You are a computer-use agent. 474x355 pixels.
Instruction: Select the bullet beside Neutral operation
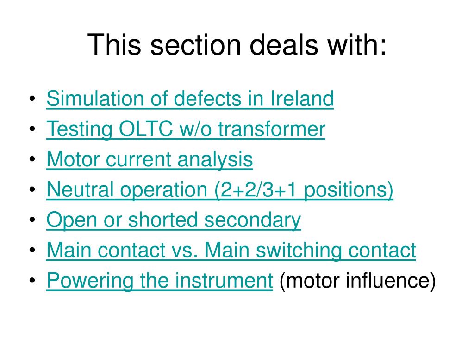[x=32, y=189]
